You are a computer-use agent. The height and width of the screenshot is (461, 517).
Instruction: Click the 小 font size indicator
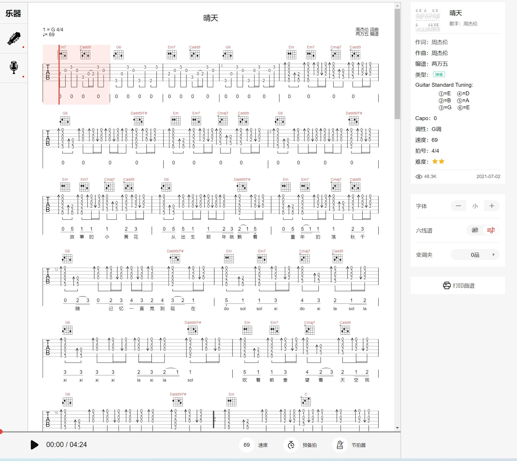click(x=475, y=206)
